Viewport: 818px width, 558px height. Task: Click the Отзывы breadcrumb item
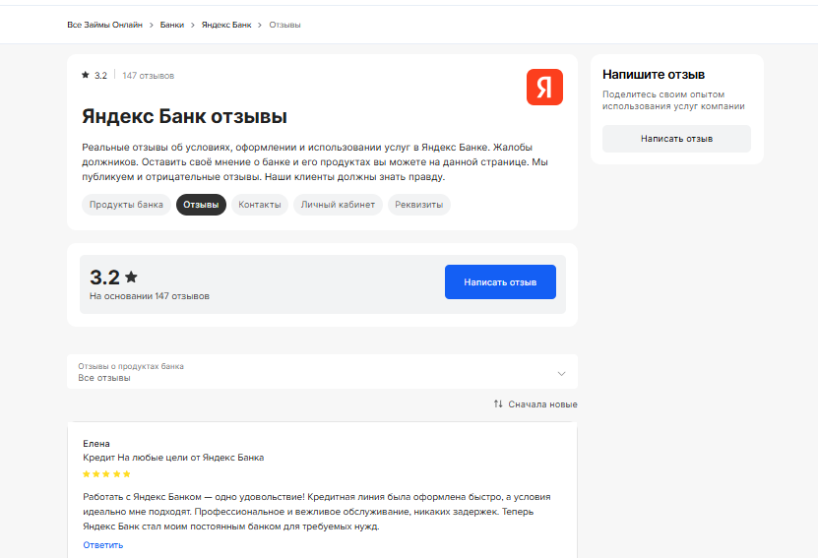click(284, 25)
